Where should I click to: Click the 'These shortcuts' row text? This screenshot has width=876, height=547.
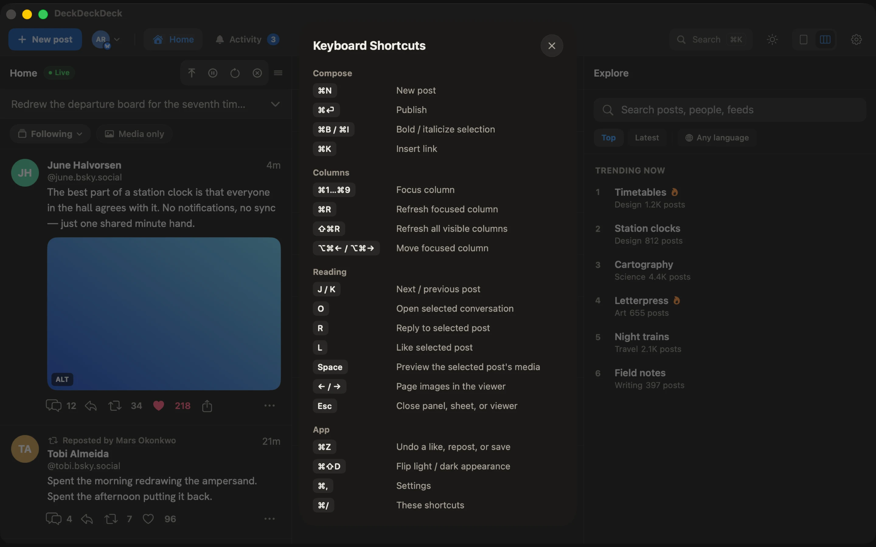[x=430, y=505]
